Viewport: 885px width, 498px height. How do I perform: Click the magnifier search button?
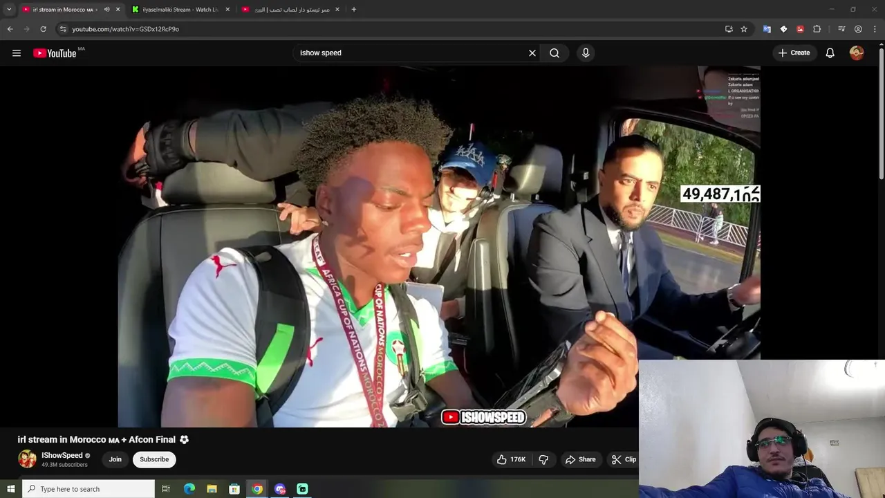click(555, 53)
